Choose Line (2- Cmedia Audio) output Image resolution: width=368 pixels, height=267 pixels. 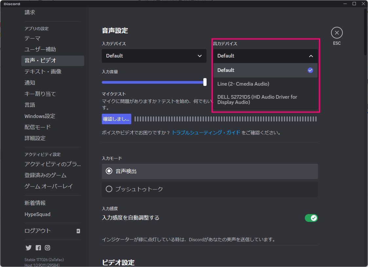(266, 84)
